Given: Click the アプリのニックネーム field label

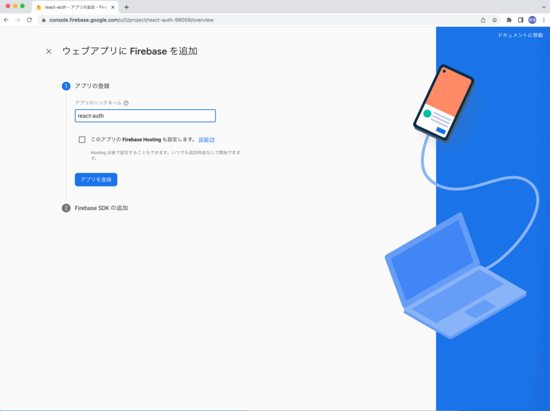Looking at the screenshot, I should click(98, 103).
